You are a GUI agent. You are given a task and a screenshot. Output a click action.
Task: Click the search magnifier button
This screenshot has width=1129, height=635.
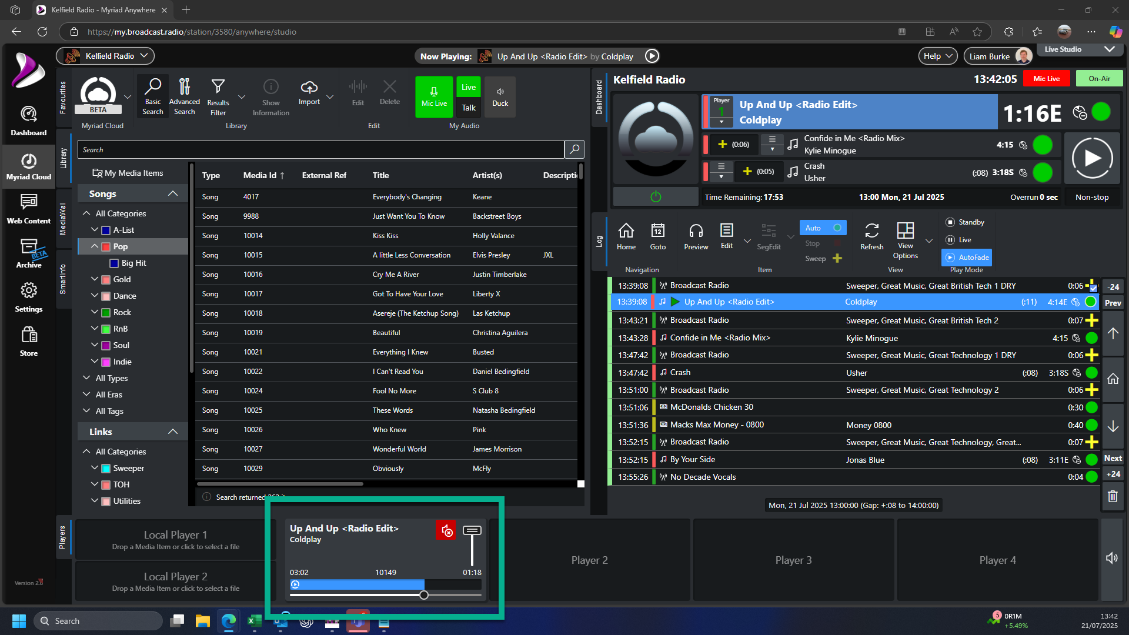(x=574, y=149)
